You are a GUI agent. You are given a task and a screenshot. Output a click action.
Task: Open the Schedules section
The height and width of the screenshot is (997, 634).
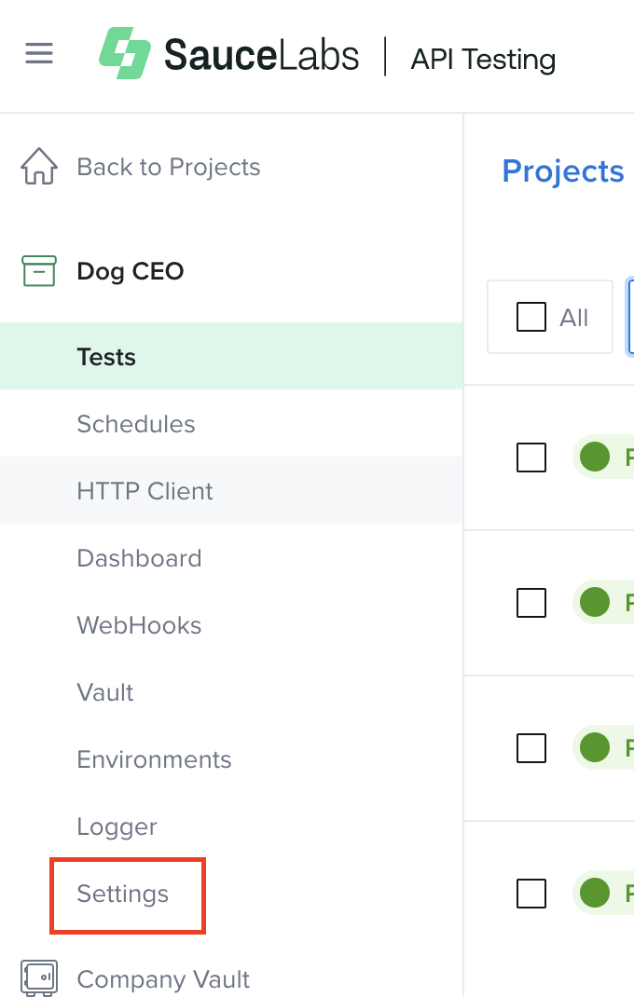(x=136, y=424)
